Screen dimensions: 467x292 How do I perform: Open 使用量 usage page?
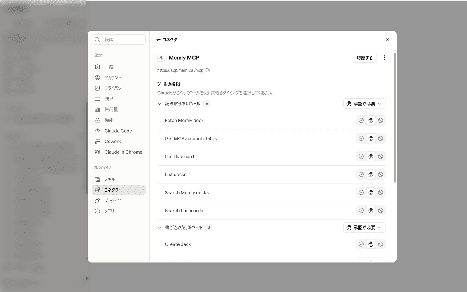click(x=119, y=109)
